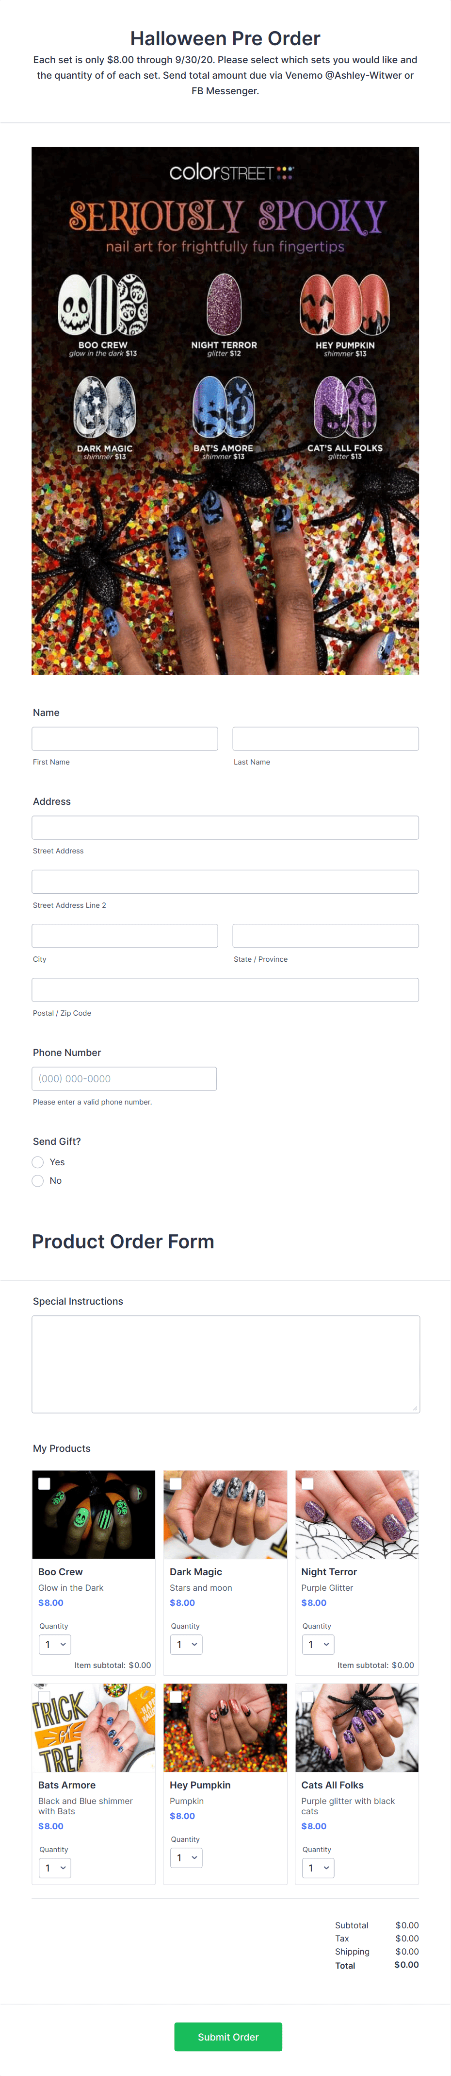Image resolution: width=451 pixels, height=2076 pixels.
Task: Click the First Name input field
Action: click(125, 738)
